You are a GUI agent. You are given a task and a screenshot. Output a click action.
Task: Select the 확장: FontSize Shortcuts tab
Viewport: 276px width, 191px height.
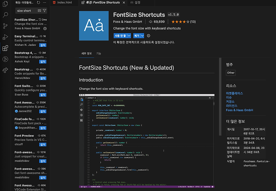coord(103,3)
